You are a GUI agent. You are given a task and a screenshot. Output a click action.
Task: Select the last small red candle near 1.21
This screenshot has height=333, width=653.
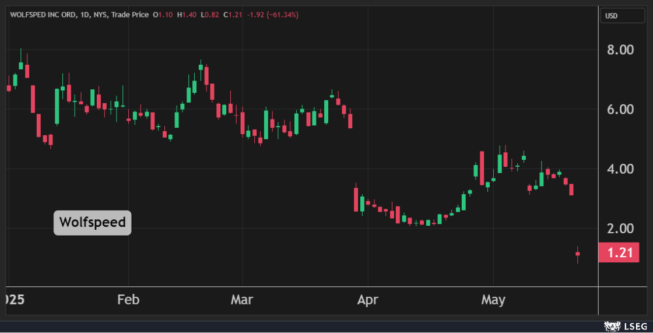click(578, 254)
